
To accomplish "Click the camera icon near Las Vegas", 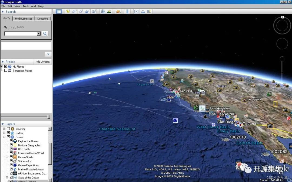I will click(244, 100).
